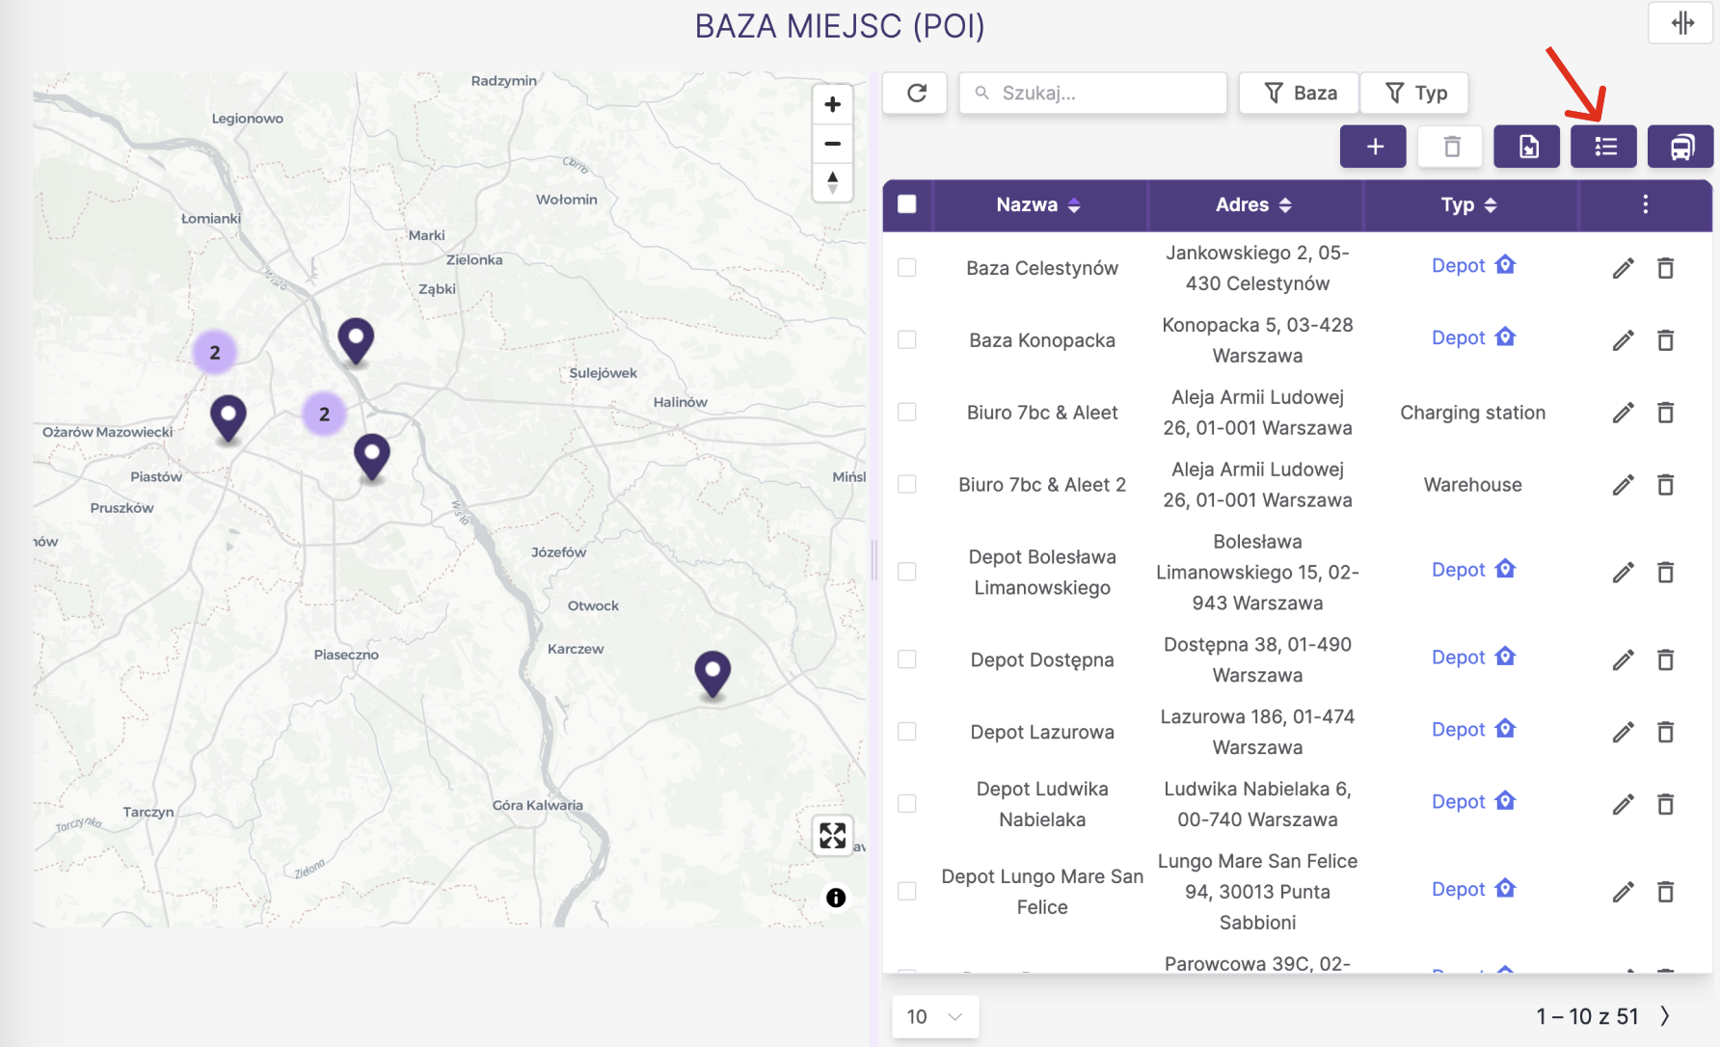The width and height of the screenshot is (1720, 1047).
Task: Zoom in on the map
Action: [833, 105]
